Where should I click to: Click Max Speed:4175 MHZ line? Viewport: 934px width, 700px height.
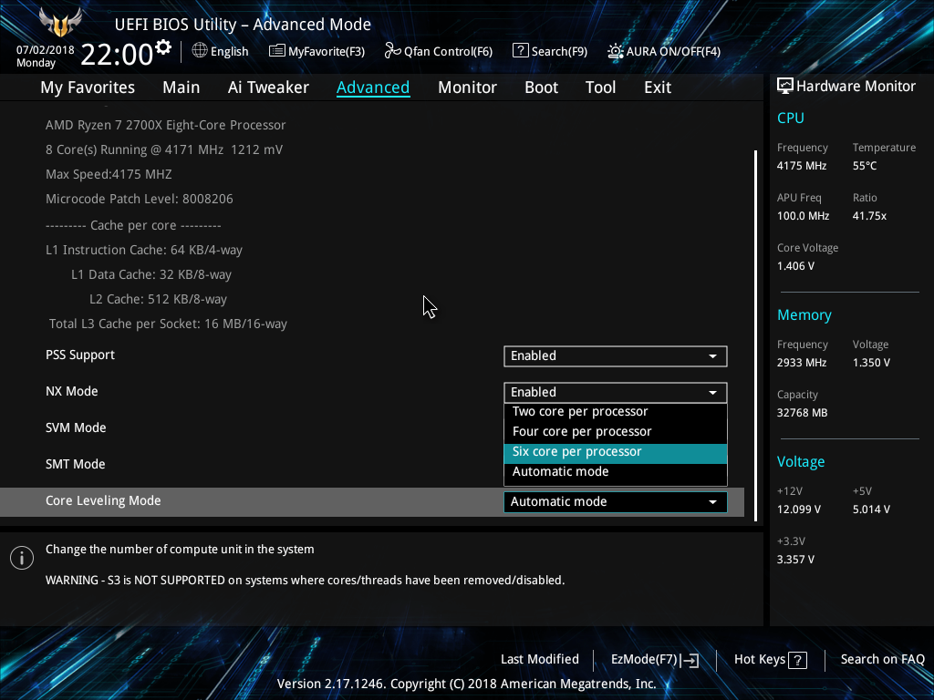[x=109, y=174]
